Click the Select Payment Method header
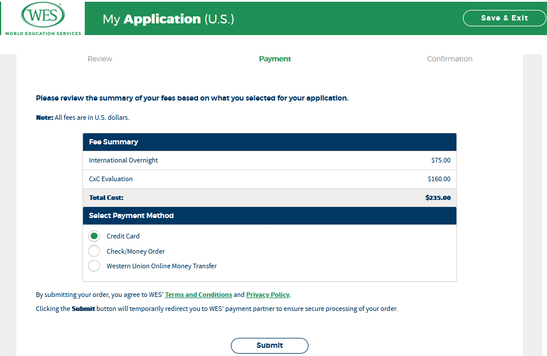547x356 pixels. click(131, 216)
